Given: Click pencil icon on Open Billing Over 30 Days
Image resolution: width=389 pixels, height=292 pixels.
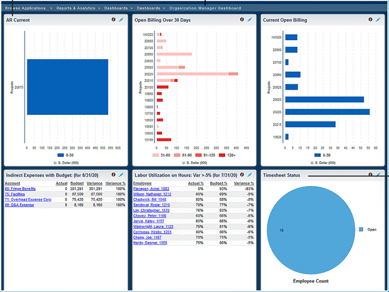Looking at the screenshot, I should 250,20.
